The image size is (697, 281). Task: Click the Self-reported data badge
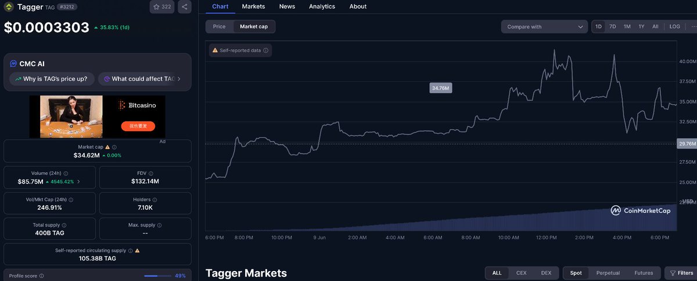click(240, 50)
